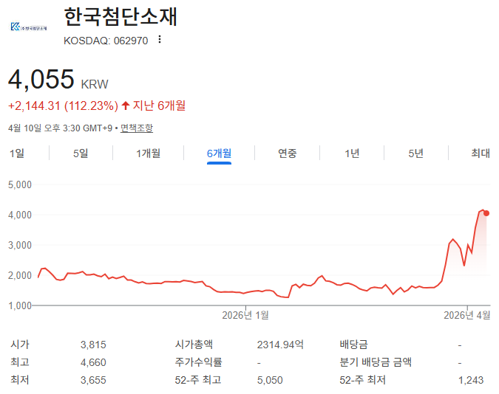Click the 최고 value 4,660
Image resolution: width=499 pixels, height=394 pixels.
tap(93, 362)
